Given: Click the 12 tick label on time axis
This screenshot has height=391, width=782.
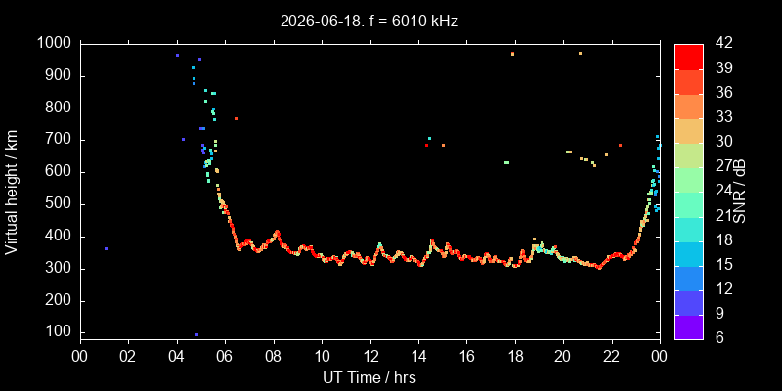Looking at the screenshot, I should coord(370,356).
